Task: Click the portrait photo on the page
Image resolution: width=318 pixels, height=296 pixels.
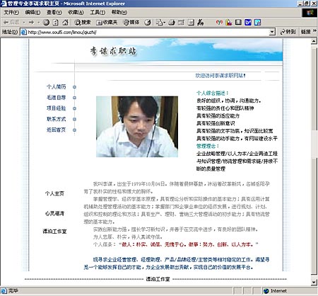Action: coord(137,127)
